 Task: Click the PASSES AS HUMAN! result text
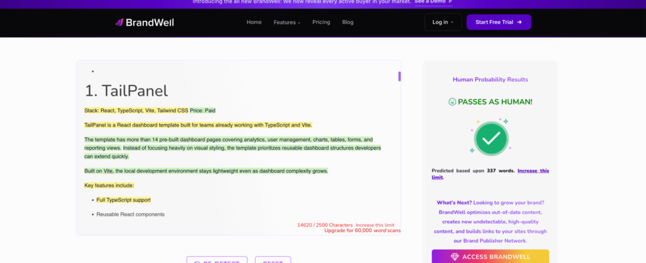tap(495, 102)
